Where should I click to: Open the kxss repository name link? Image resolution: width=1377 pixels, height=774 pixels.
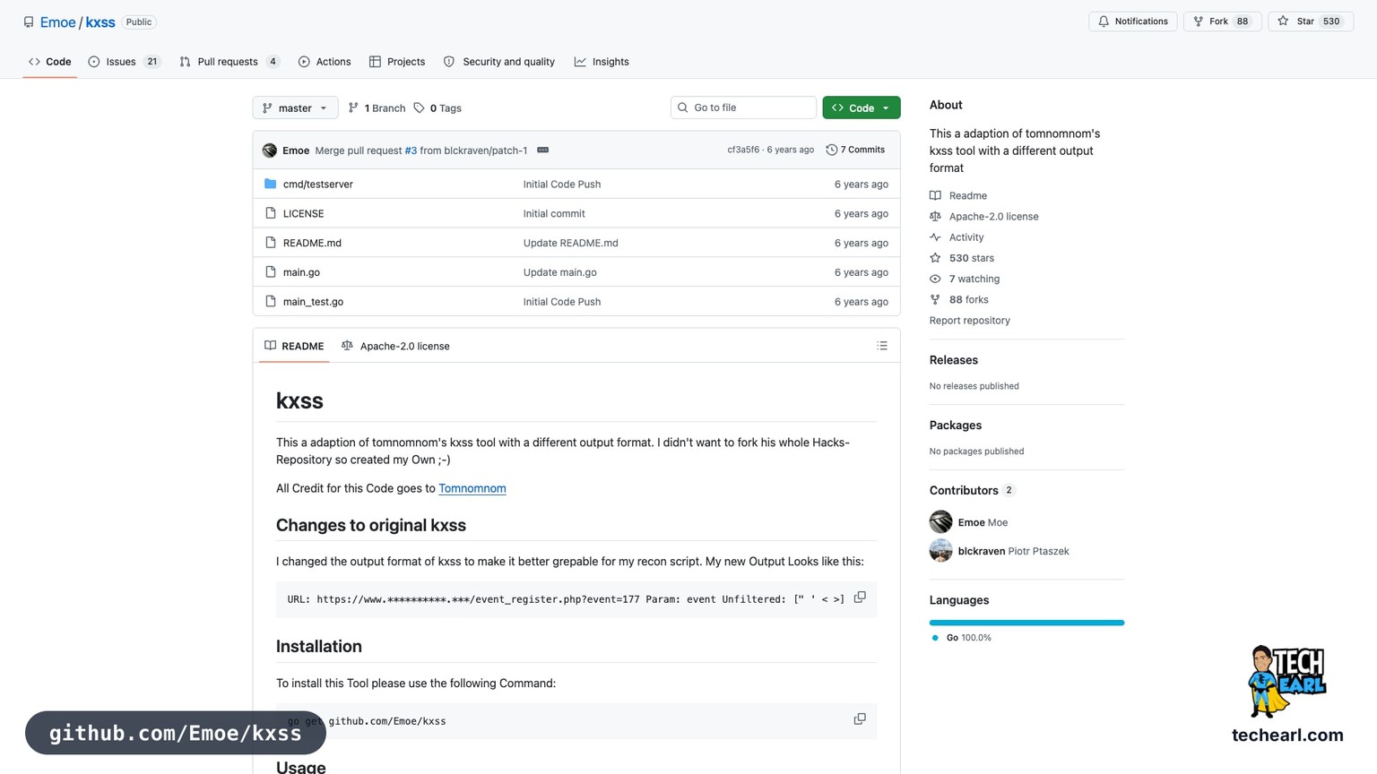click(100, 22)
